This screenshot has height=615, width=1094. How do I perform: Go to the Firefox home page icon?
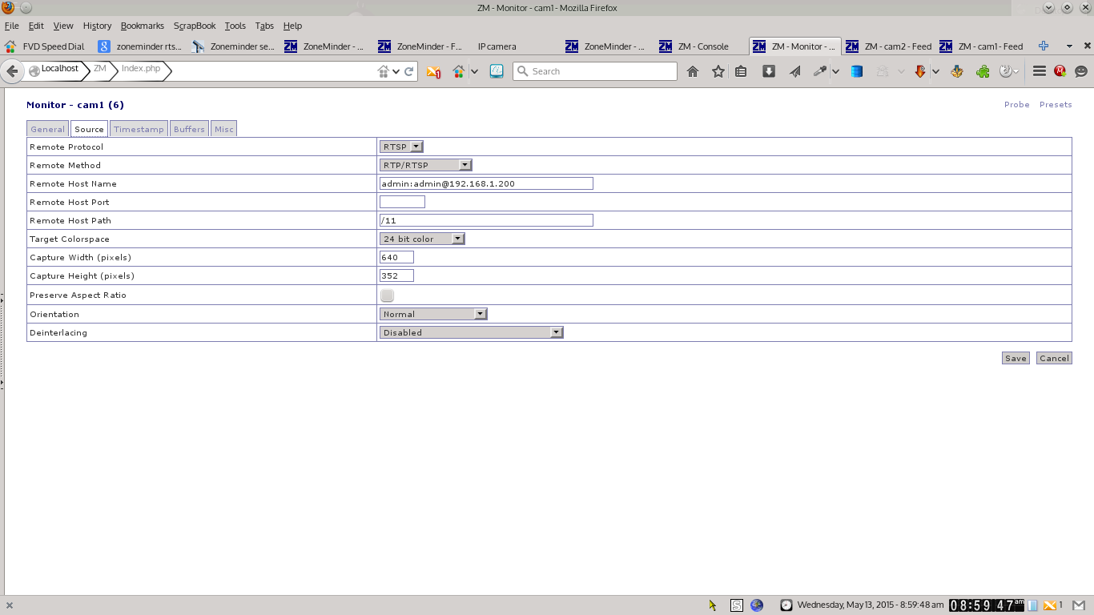click(x=693, y=71)
